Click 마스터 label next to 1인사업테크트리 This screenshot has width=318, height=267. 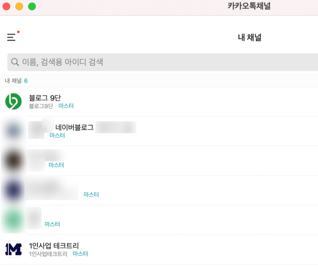tap(80, 254)
